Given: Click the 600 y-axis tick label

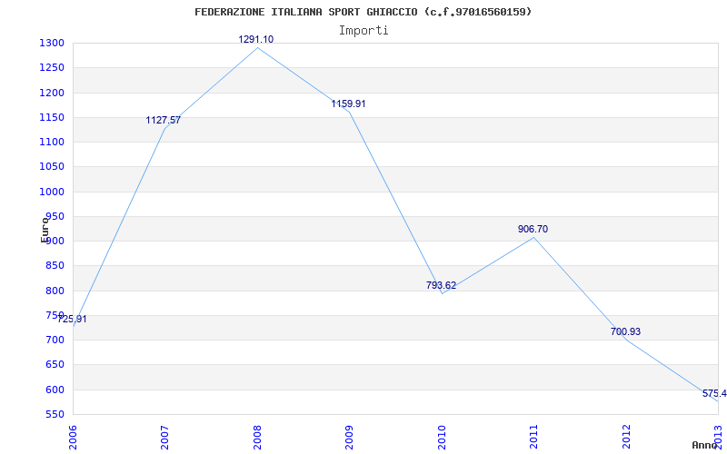Looking at the screenshot, I should tap(55, 390).
